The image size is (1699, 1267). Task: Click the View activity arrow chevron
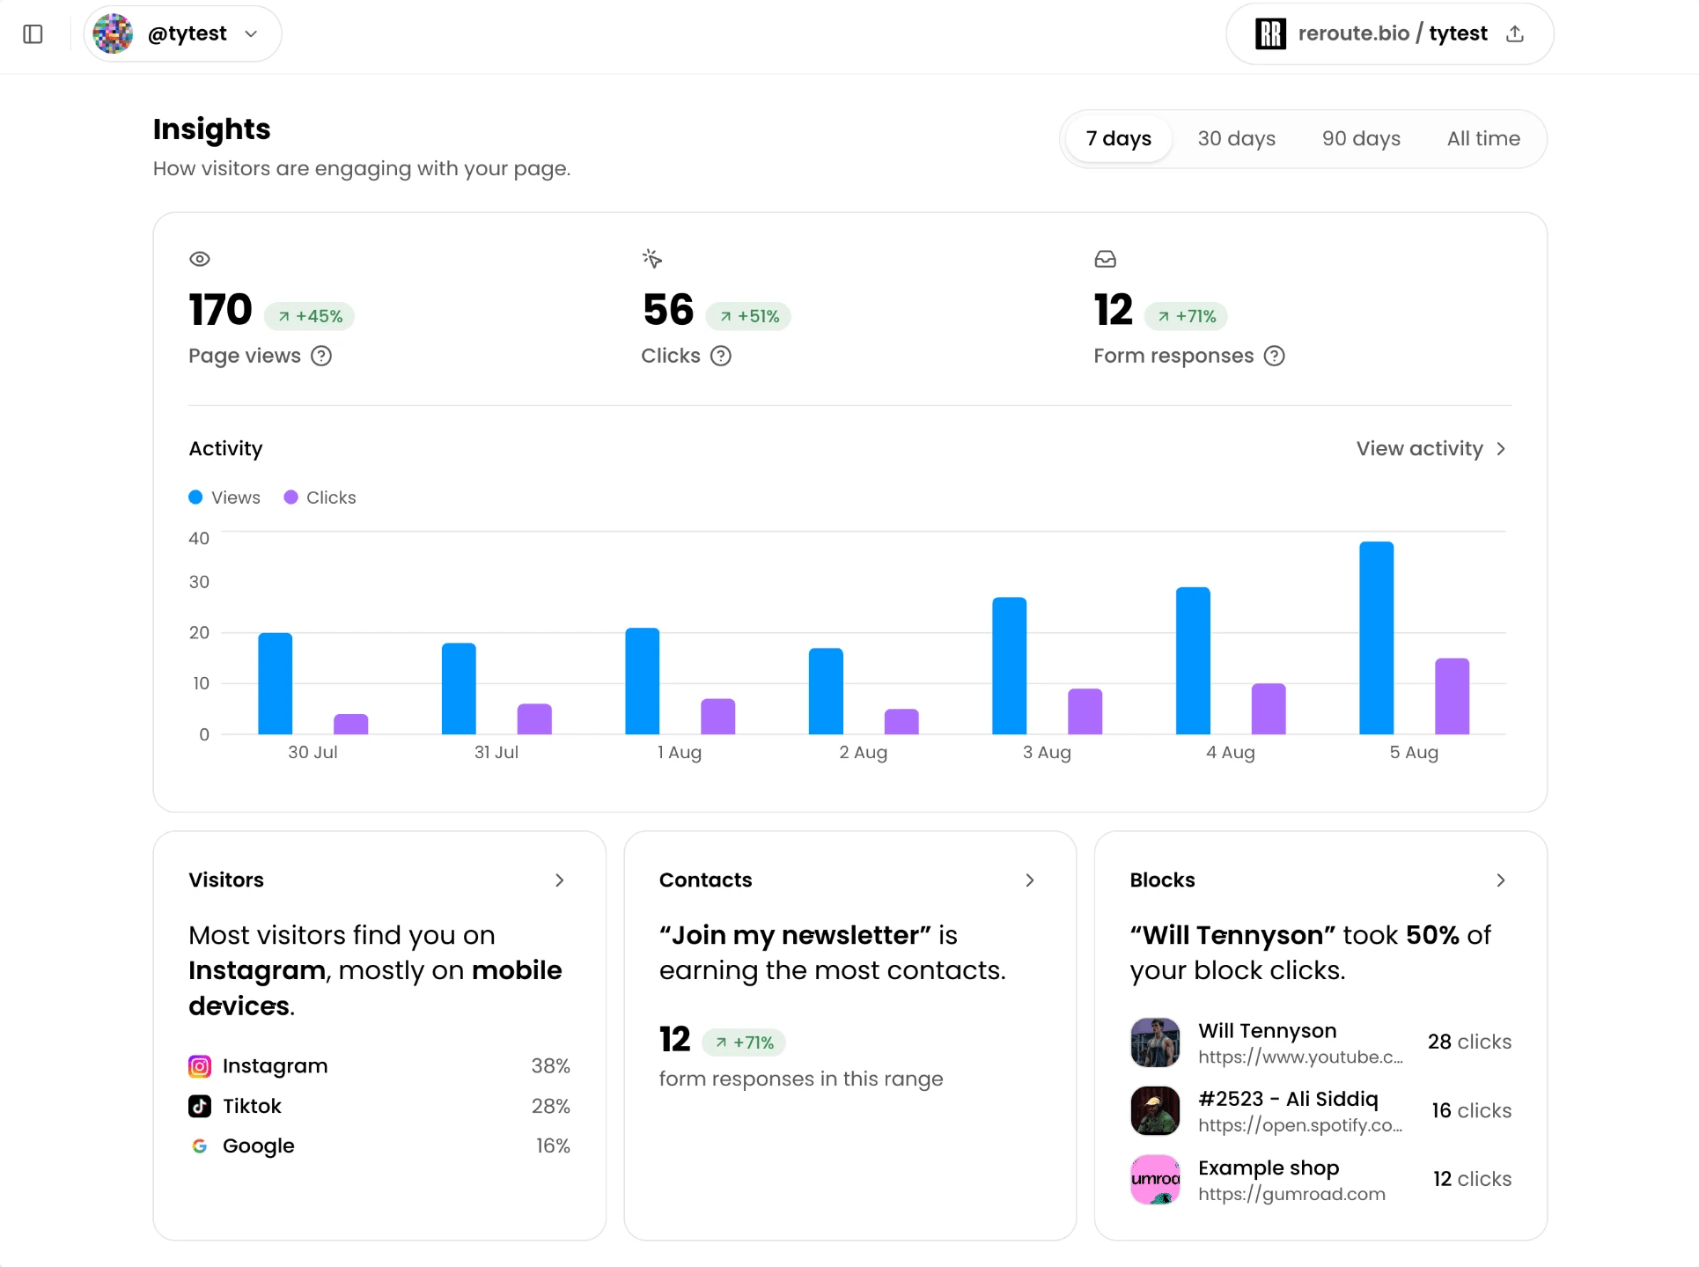point(1501,449)
